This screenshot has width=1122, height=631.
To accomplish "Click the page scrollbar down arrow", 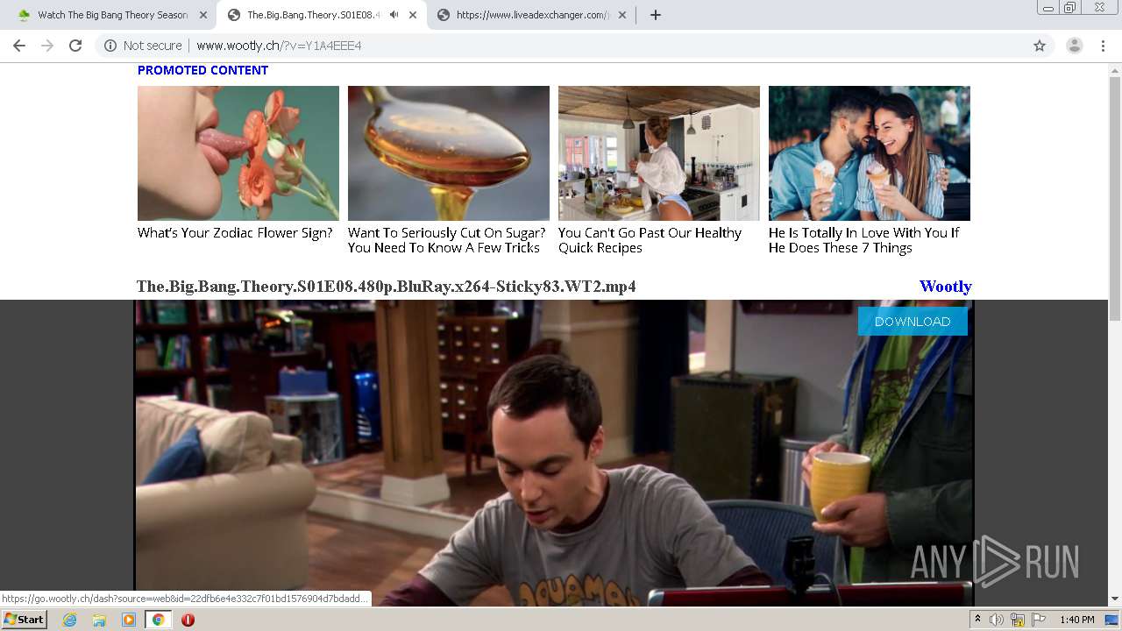I will (x=1115, y=599).
